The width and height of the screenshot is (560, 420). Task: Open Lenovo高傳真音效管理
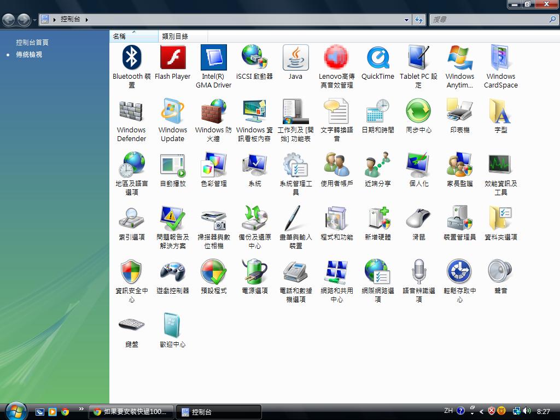coord(336,67)
